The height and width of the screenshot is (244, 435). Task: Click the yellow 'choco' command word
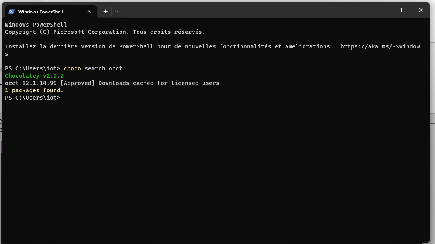click(x=72, y=68)
